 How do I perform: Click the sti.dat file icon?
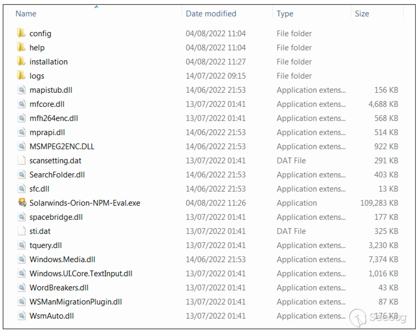[x=21, y=231]
